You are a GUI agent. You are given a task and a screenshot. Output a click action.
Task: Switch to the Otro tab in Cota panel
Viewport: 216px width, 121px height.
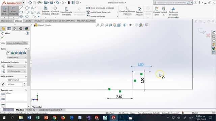tap(25, 43)
